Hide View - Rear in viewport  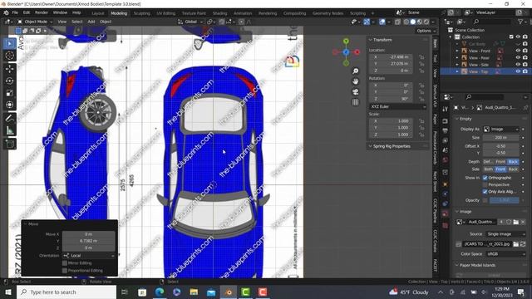(518, 57)
